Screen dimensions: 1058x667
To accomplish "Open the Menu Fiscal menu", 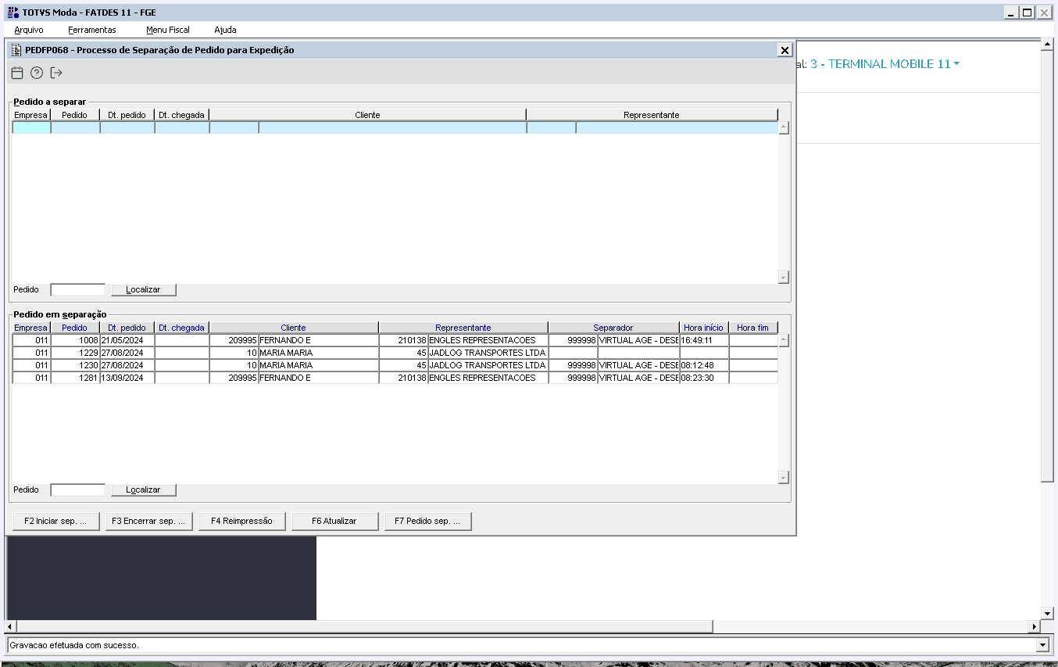I will [168, 30].
